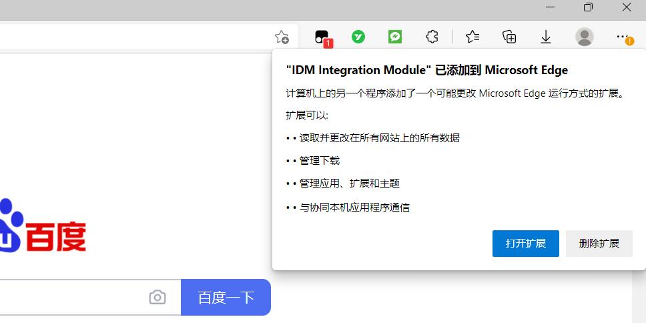Click the 读取并更改在所有网站上的所有数据 permission text
The image size is (646, 323).
click(x=380, y=138)
